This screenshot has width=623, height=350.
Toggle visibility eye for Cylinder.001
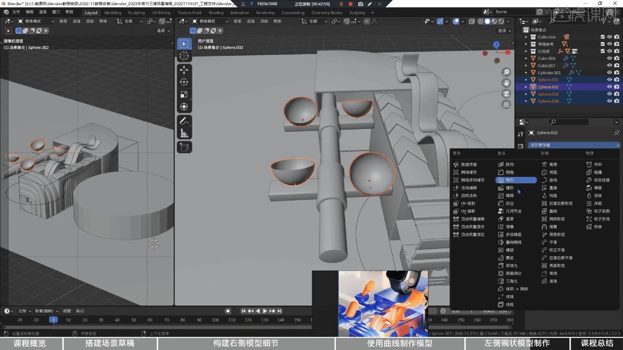point(609,73)
